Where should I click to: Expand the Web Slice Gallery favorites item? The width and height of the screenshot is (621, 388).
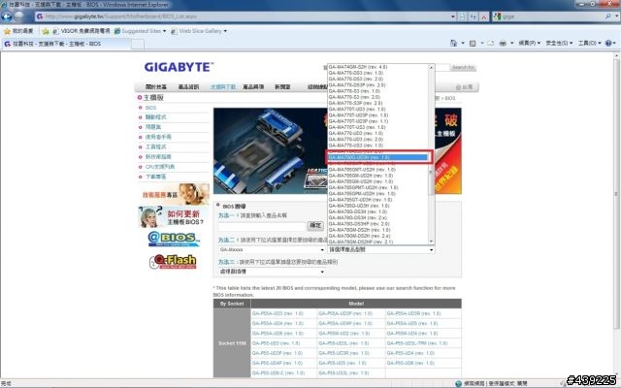[x=199, y=31]
